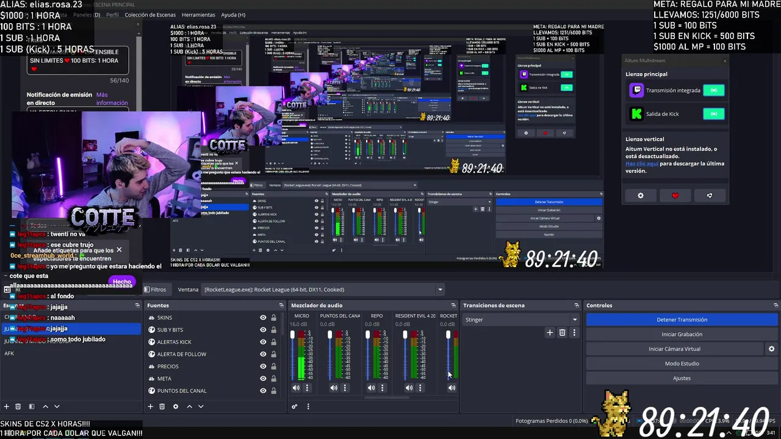781x439 pixels.
Task: Move selected source up in Fuentes
Action: click(189, 407)
